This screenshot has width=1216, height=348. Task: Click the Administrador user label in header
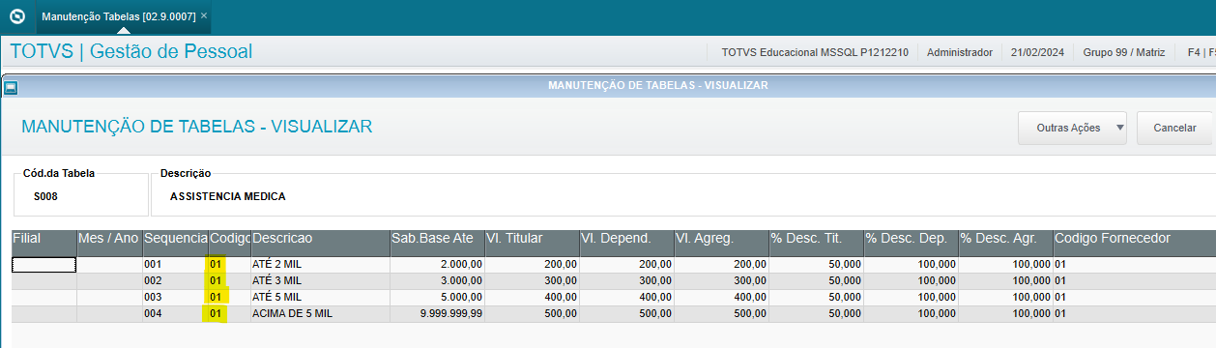[959, 52]
